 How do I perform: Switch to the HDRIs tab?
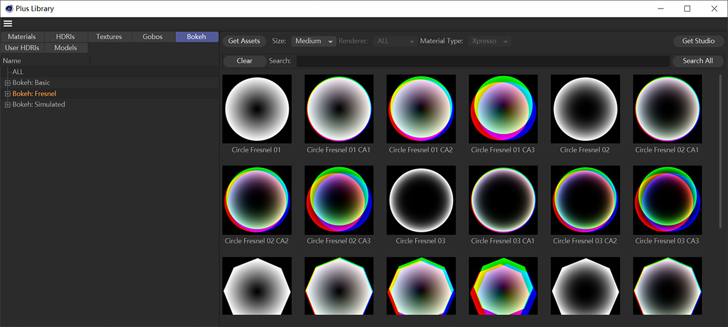pyautogui.click(x=65, y=36)
